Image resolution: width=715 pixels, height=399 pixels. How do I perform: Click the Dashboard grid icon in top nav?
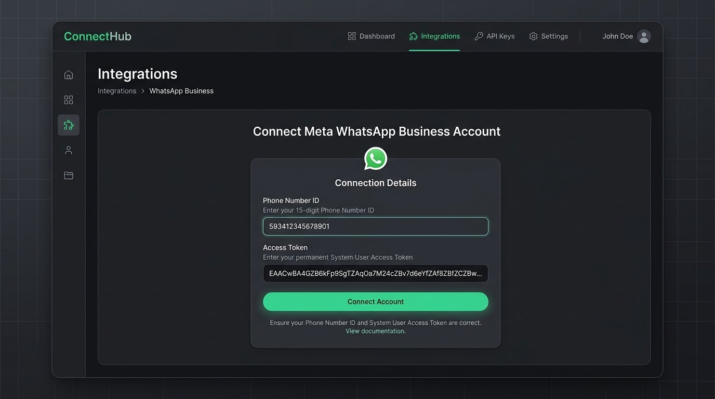352,36
